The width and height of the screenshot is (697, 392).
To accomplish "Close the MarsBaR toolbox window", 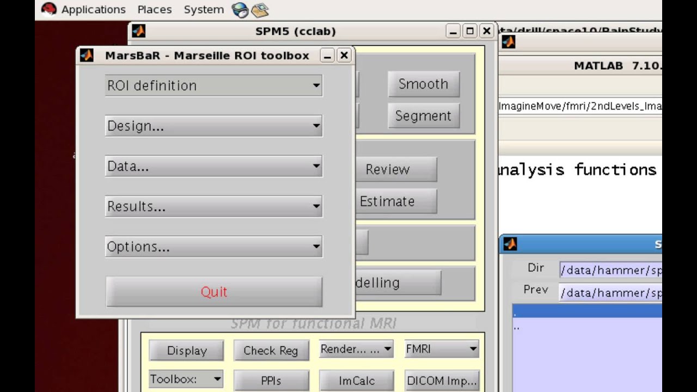I will 344,56.
